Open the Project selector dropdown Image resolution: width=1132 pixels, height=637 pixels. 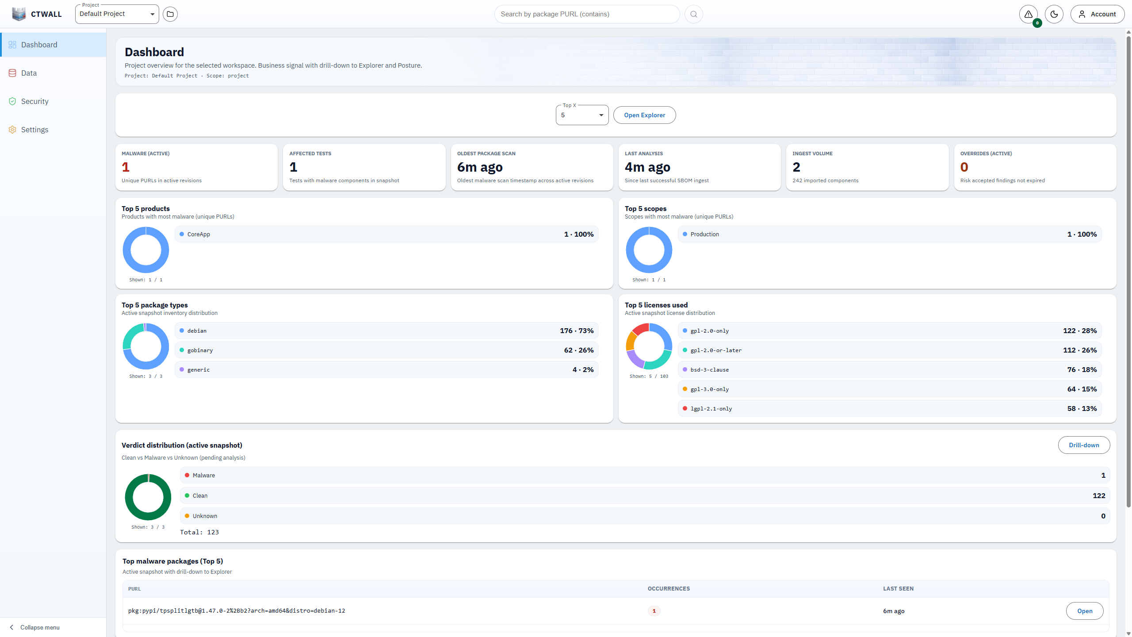point(116,14)
